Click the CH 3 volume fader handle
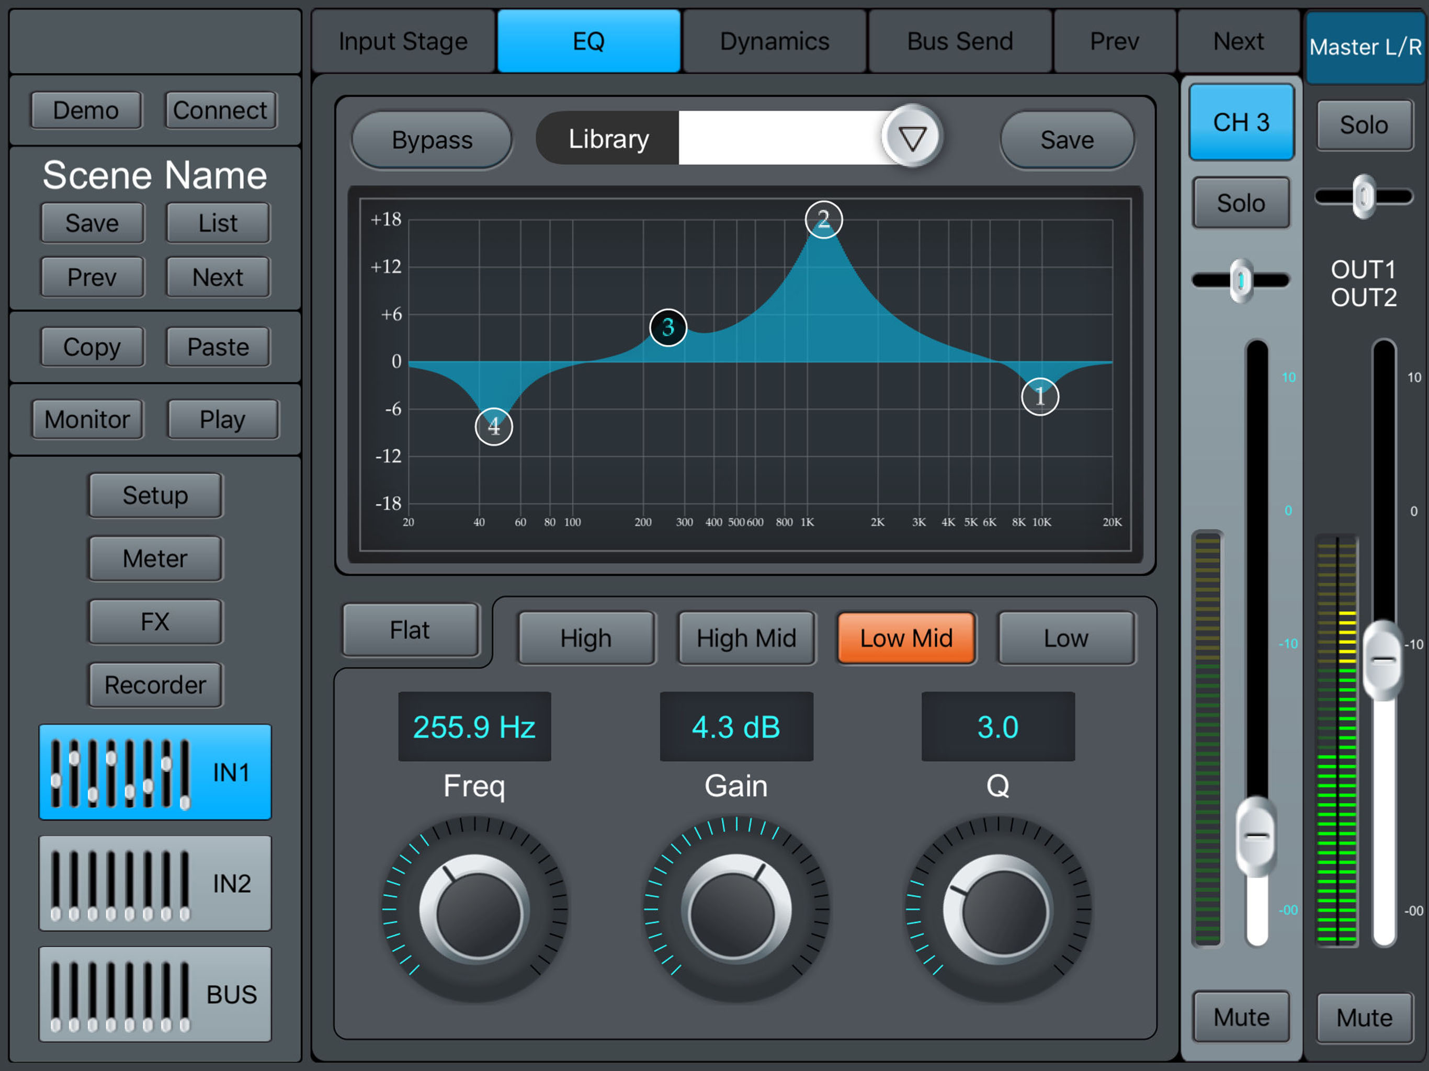This screenshot has width=1429, height=1071. point(1256,836)
